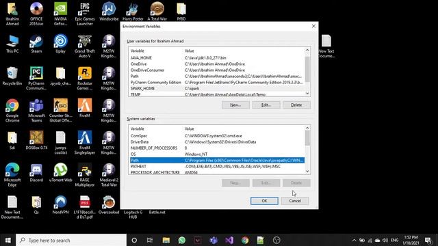Screen dimensions: 438x246
Task: Open the notification center icon
Action: (428, 240)
